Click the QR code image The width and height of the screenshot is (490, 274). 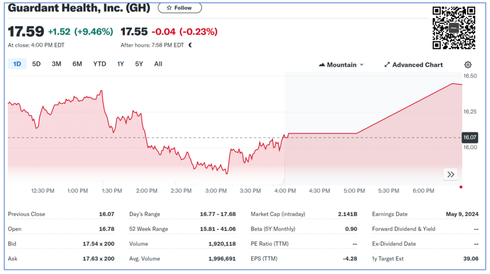[453, 28]
